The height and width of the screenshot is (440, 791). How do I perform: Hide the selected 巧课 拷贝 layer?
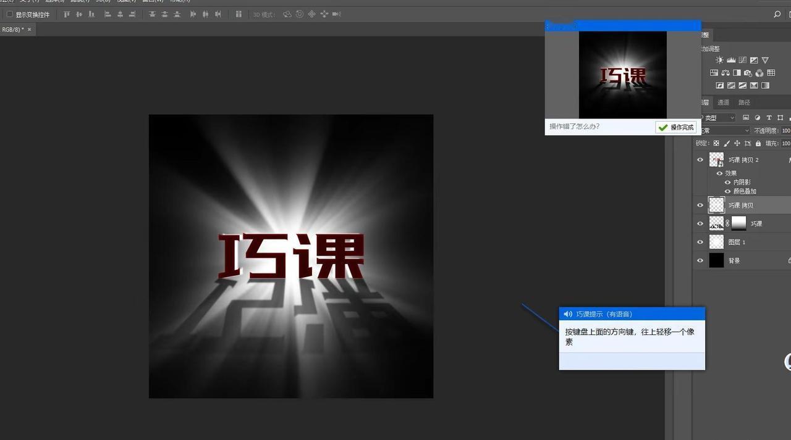click(x=700, y=205)
